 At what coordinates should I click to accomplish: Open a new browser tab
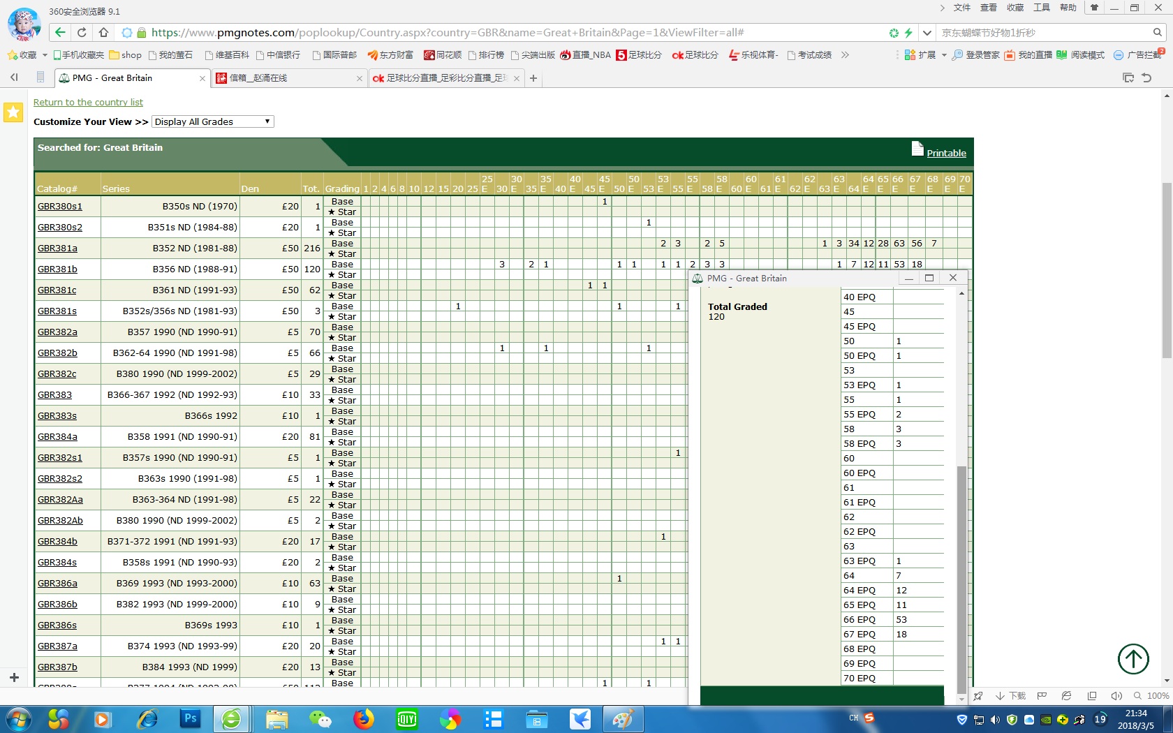click(x=533, y=78)
